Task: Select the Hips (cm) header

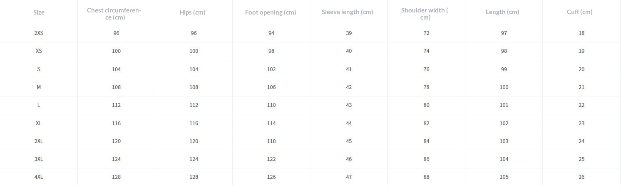Action: (x=192, y=12)
